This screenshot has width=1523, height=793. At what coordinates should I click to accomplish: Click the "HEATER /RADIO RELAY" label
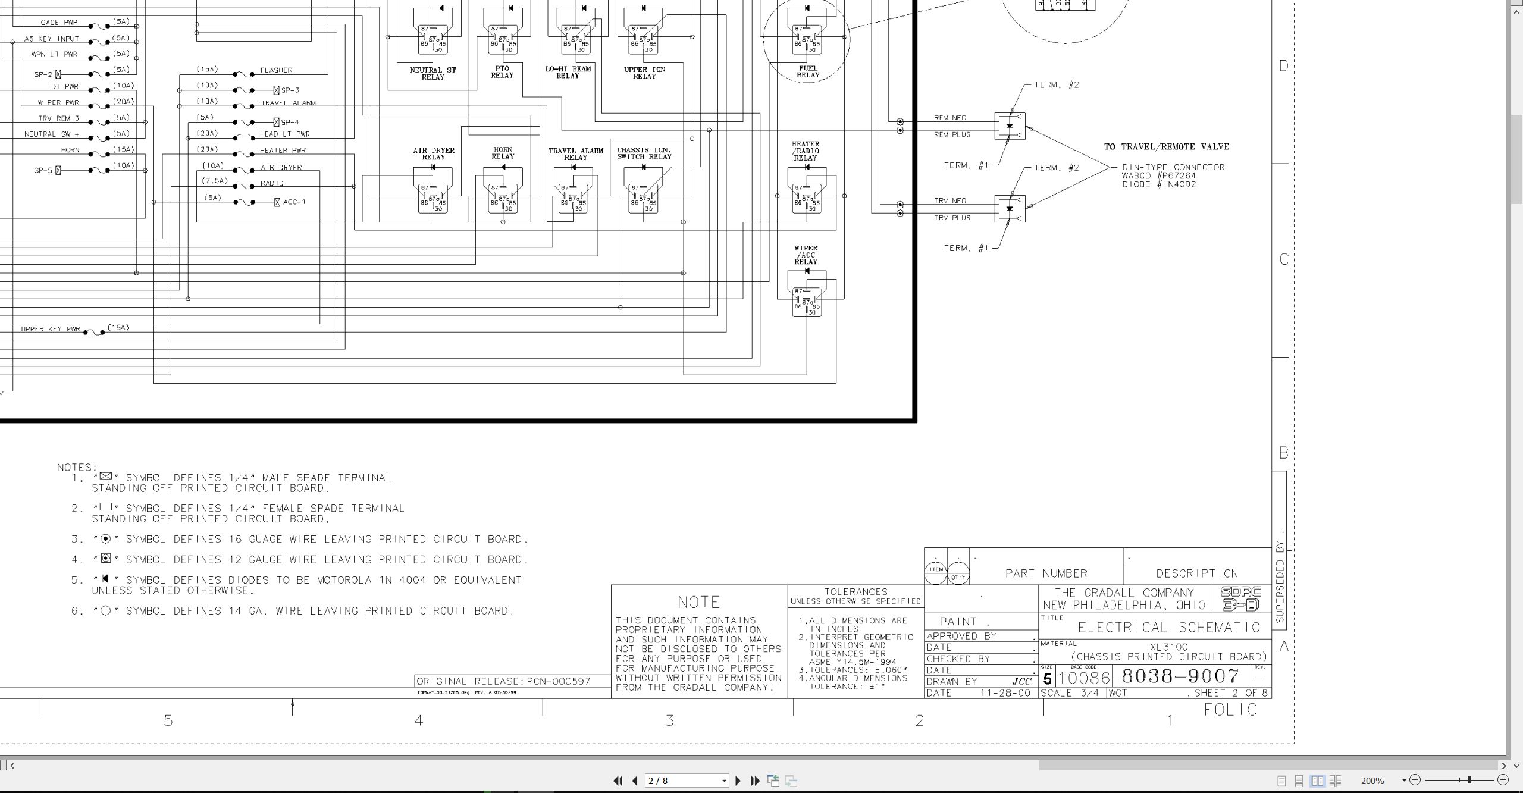point(806,151)
